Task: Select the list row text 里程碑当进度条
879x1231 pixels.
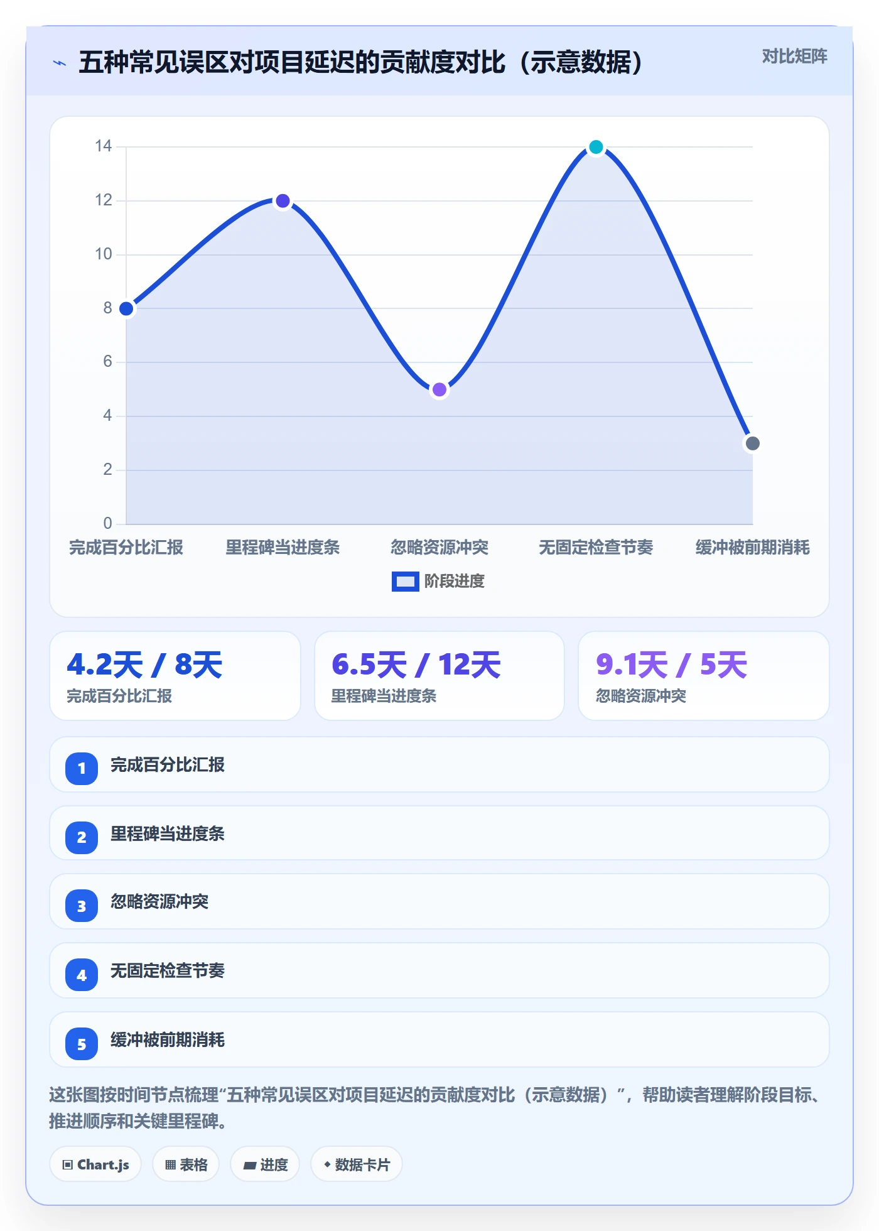Action: click(168, 834)
